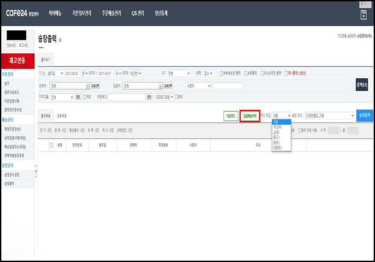
Task: Open the 최근 period quick-select dropdown
Action: (x=136, y=73)
